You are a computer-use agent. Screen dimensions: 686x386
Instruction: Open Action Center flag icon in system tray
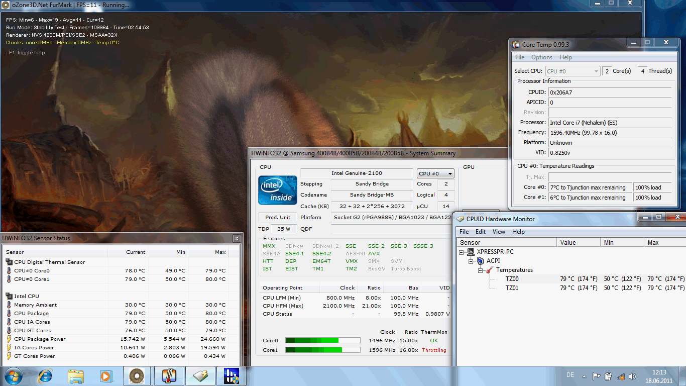[597, 376]
